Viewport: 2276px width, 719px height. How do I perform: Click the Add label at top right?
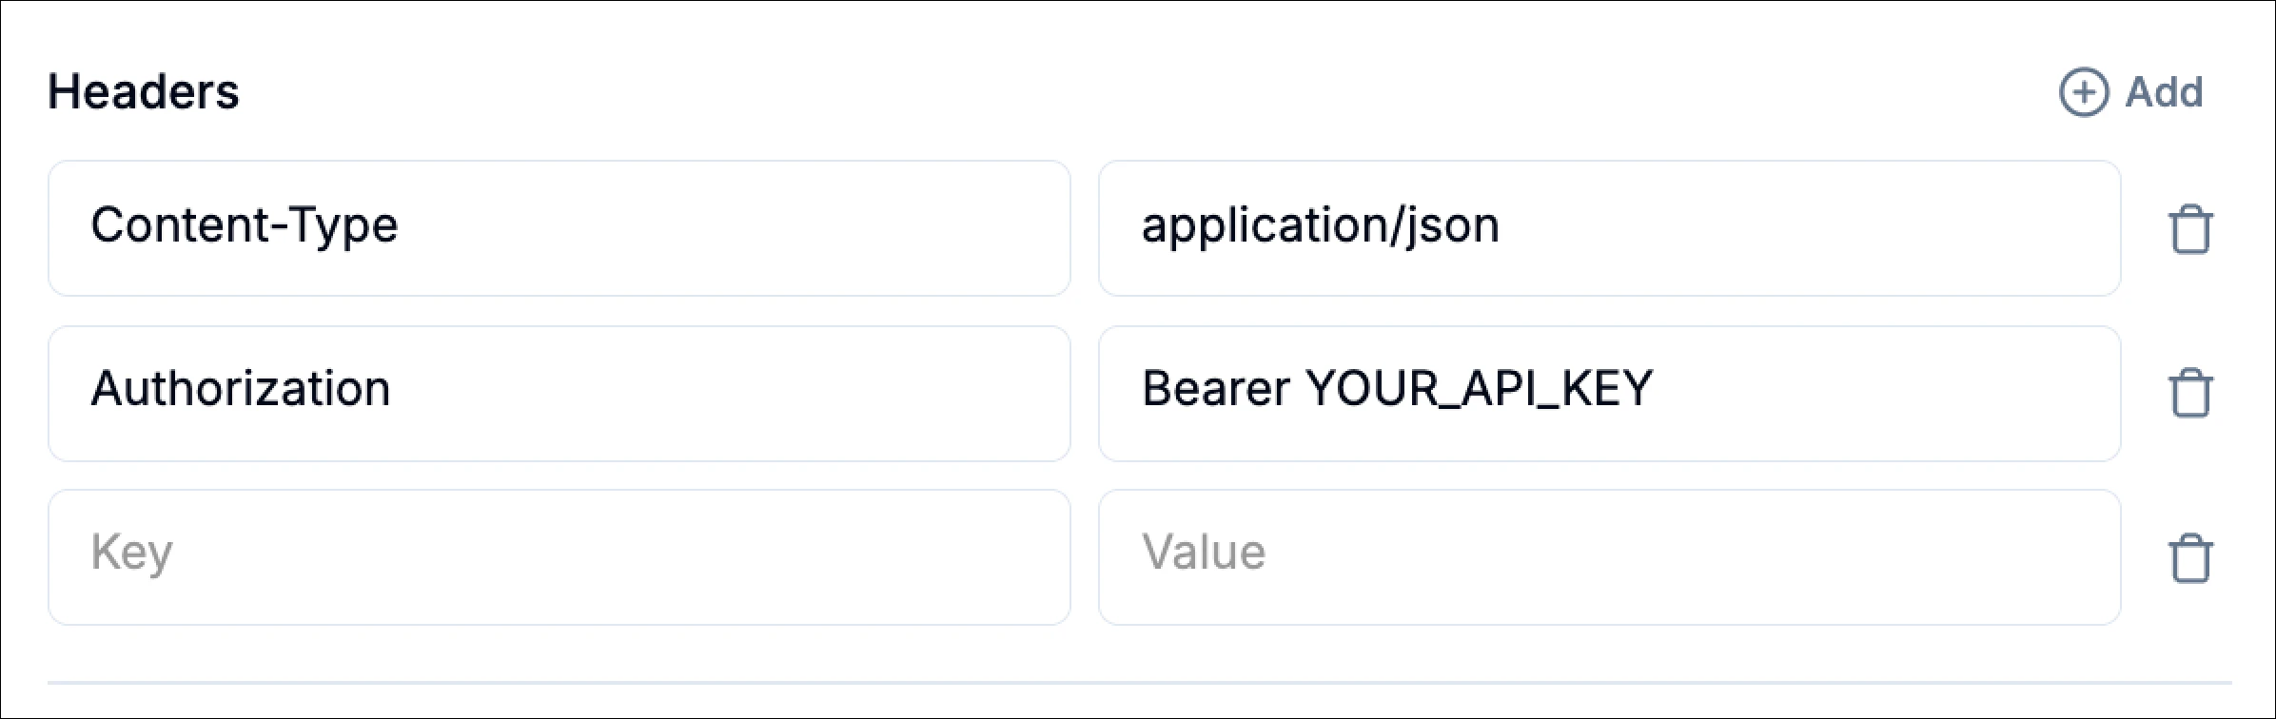pos(2165,92)
